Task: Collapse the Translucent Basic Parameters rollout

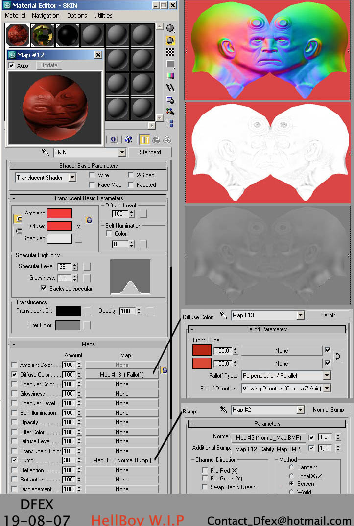Action: tap(88, 198)
